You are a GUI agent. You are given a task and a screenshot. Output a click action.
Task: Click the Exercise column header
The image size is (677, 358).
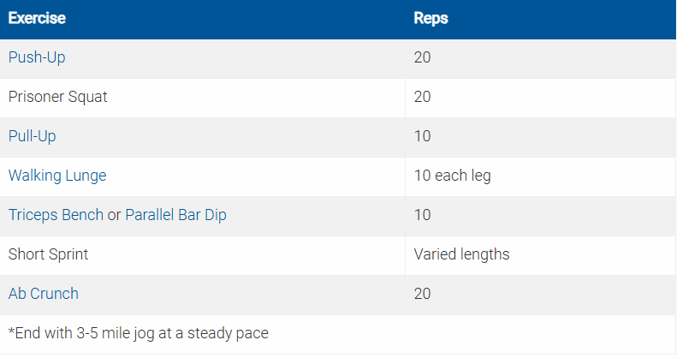(37, 19)
